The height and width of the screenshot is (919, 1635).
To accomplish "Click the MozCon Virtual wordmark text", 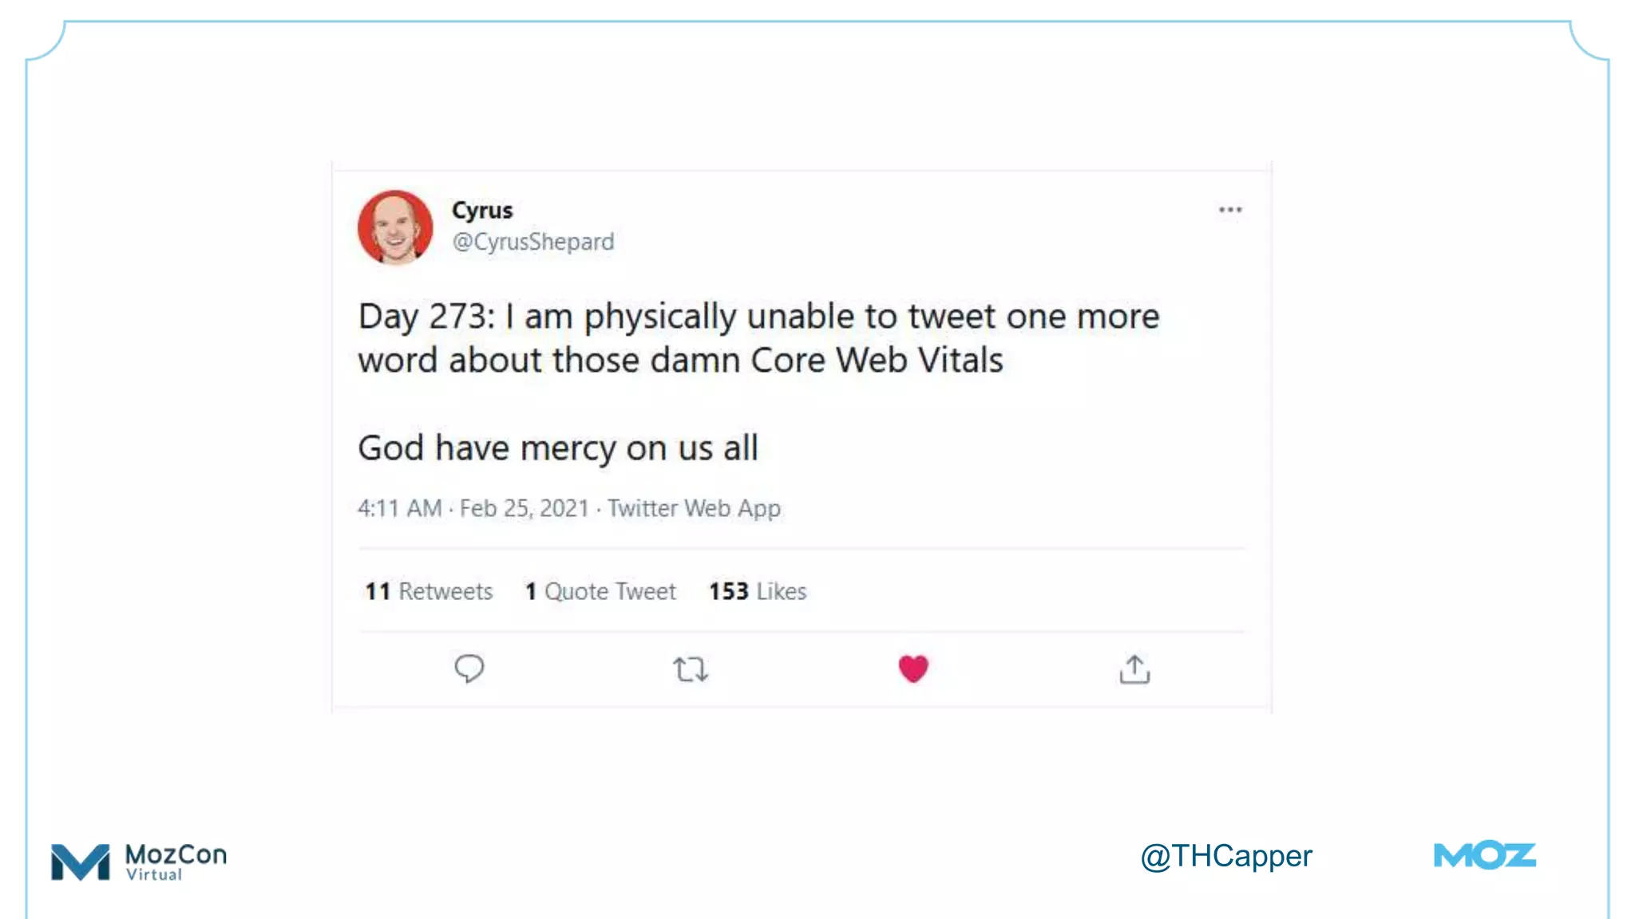I will tap(176, 862).
